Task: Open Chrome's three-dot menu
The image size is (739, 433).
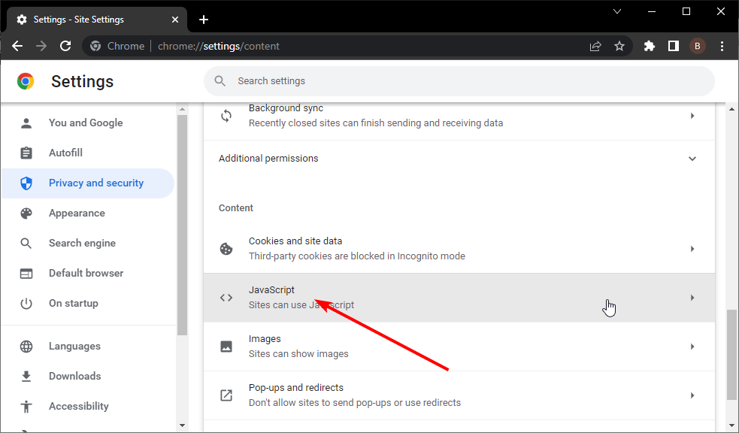Action: [722, 46]
